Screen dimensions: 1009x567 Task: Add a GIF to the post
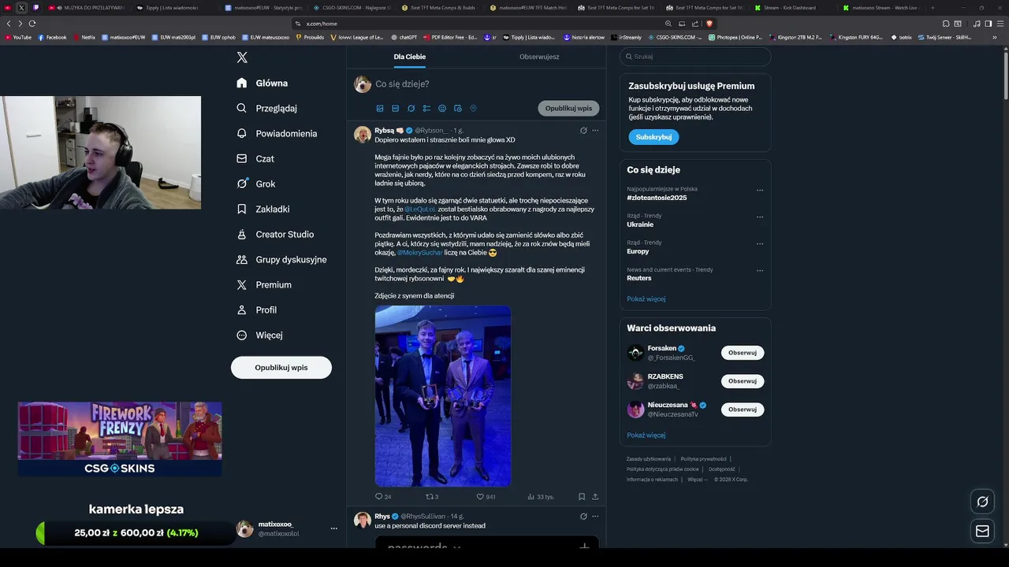[396, 109]
